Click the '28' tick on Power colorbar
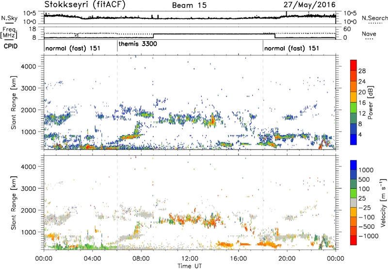 [x=362, y=71]
